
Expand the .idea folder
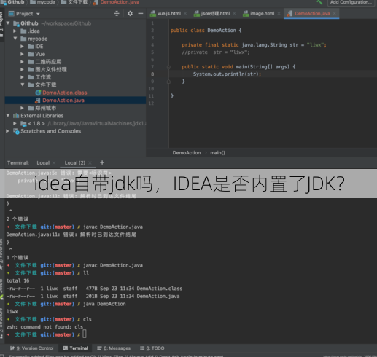coord(15,31)
